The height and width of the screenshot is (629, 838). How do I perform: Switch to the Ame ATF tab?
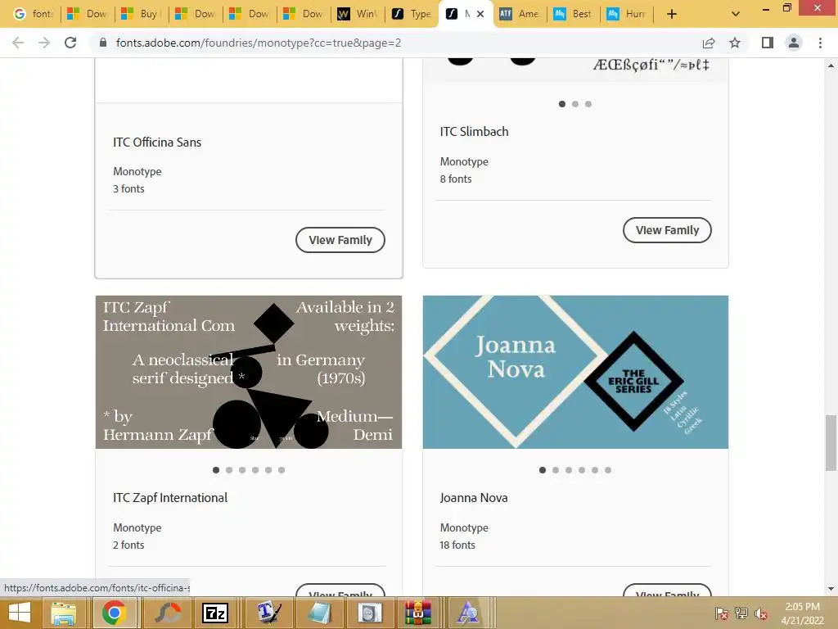pos(520,14)
